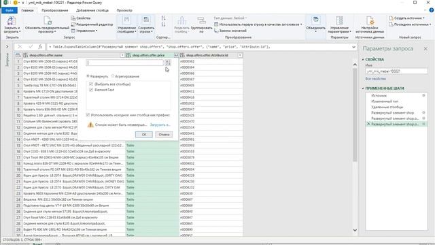Click Use First Row as Headers (Использовать первую строку в качестве заголовков)
The height and width of the screenshot is (245, 435).
click(258, 24)
